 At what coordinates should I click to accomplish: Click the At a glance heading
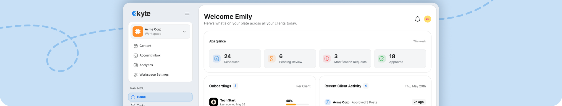point(217,41)
